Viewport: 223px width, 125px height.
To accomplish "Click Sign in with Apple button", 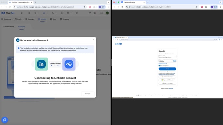I will point(167,83).
